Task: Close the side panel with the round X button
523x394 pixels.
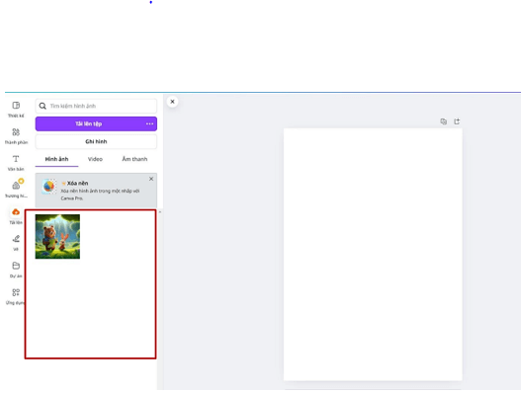Action: click(172, 102)
